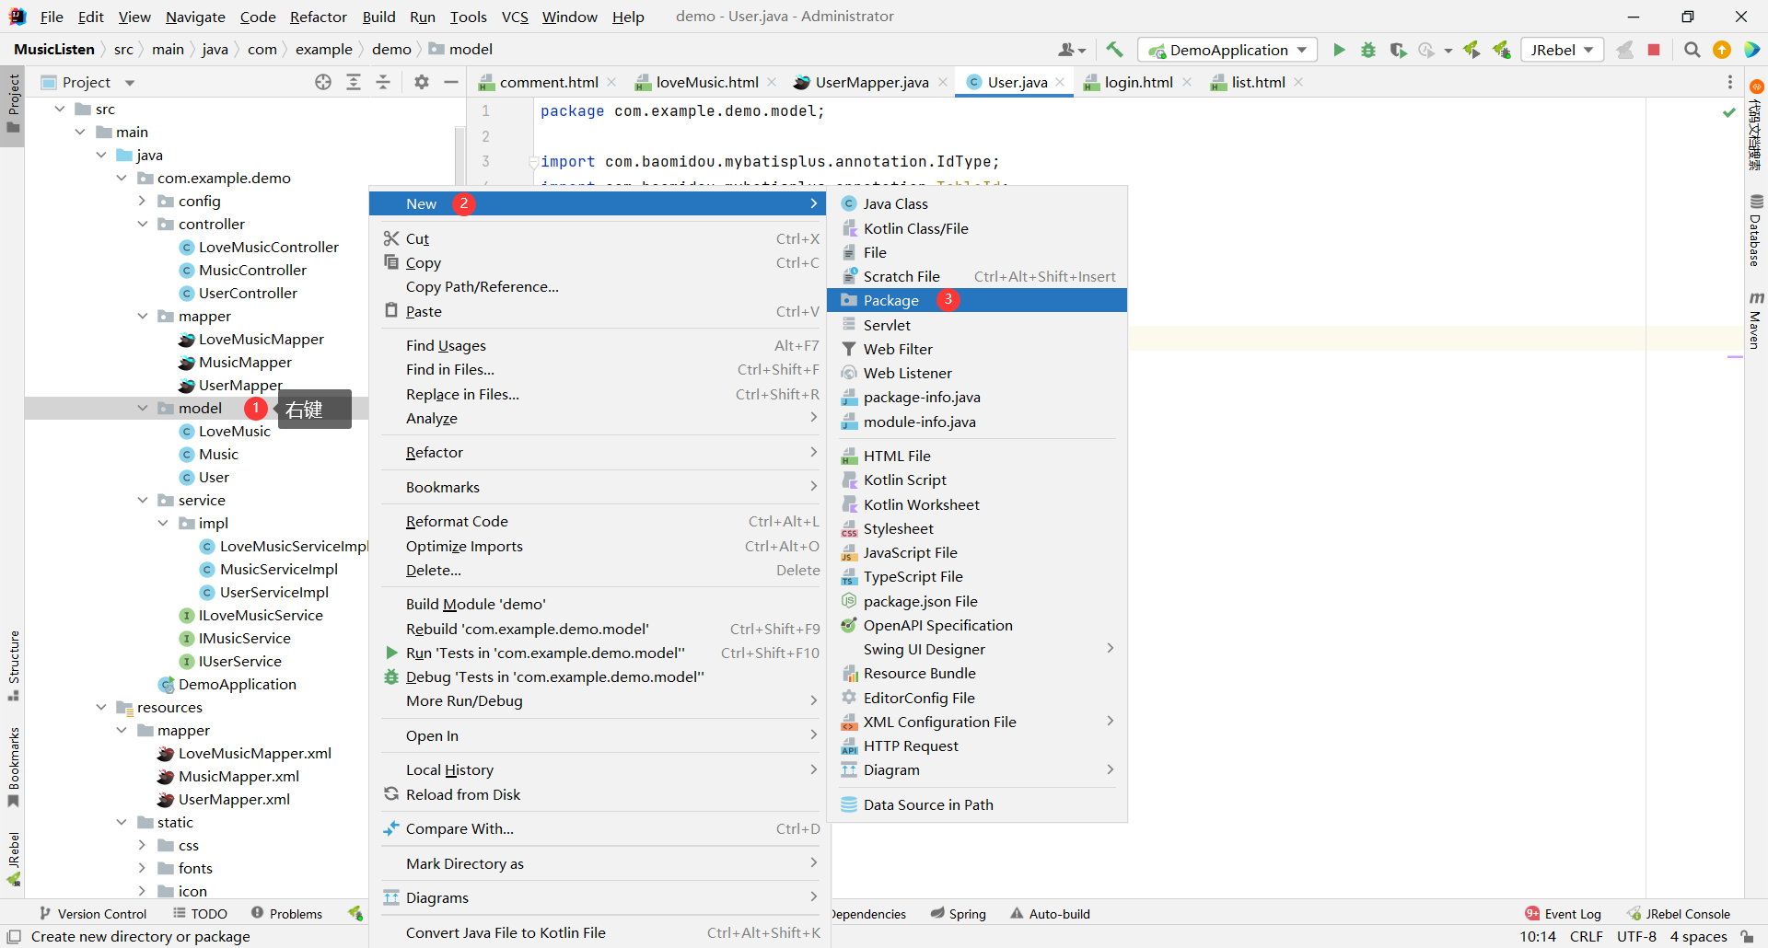Select IMusicService interface in tree
Screen dimensions: 1768x948
tap(245, 638)
